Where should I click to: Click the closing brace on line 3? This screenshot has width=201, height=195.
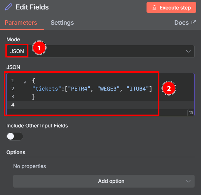tap(33, 97)
